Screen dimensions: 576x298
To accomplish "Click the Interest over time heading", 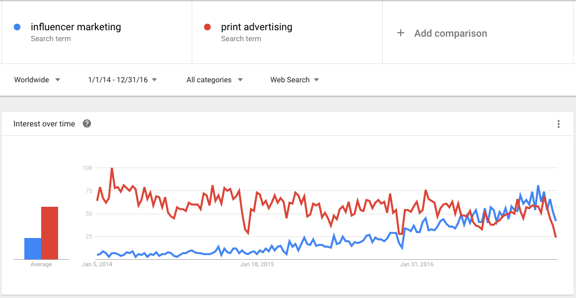I will (x=44, y=123).
